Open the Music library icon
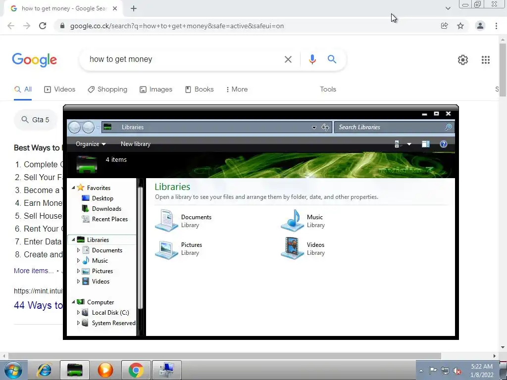Screen dimensions: 507x380 coord(292,221)
